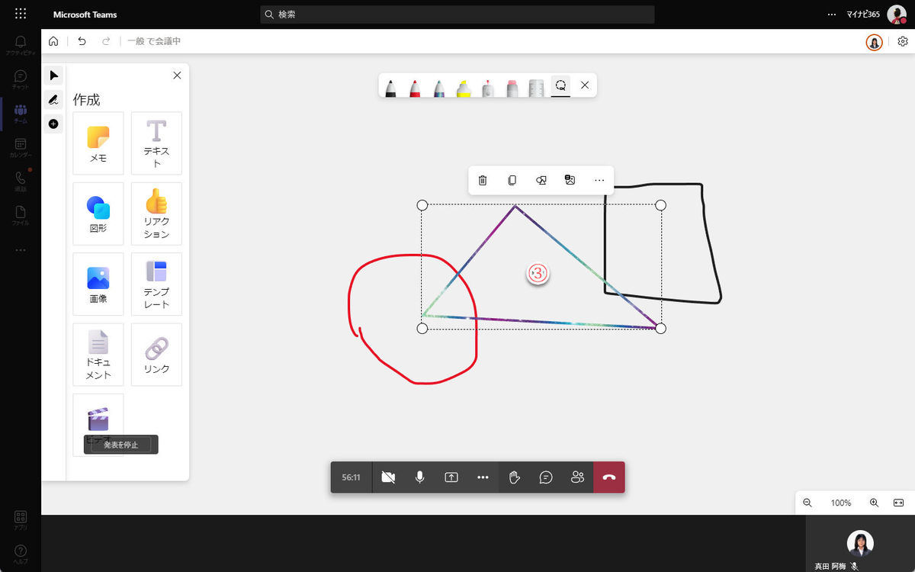This screenshot has height=572, width=915.
Task: Raise your hand
Action: 515,477
